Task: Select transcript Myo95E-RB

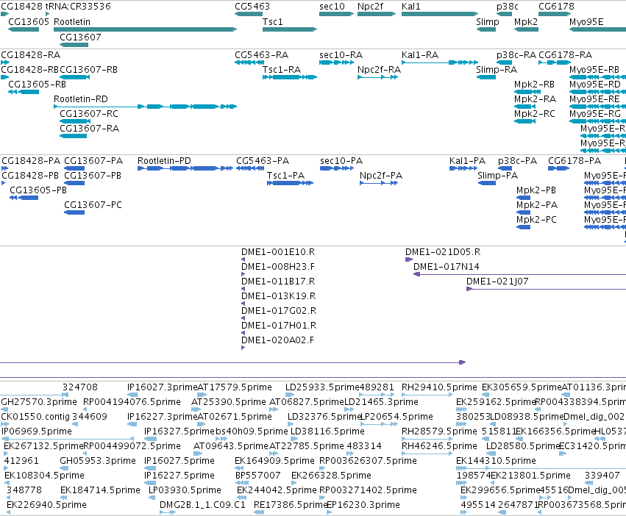Action: (597, 77)
